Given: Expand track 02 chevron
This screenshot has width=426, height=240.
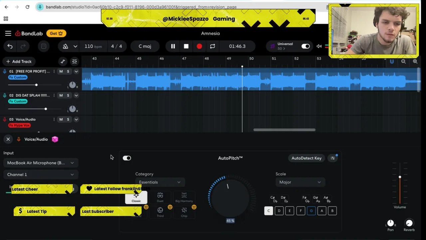Looking at the screenshot, I should tap(76, 95).
